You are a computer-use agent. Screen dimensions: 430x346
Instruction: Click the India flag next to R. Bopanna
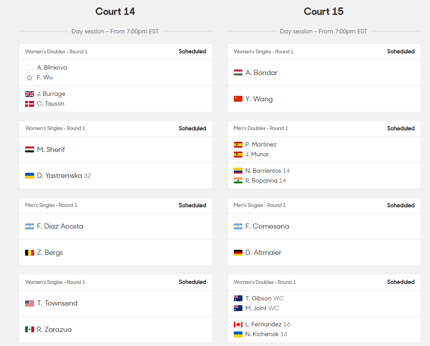point(238,180)
